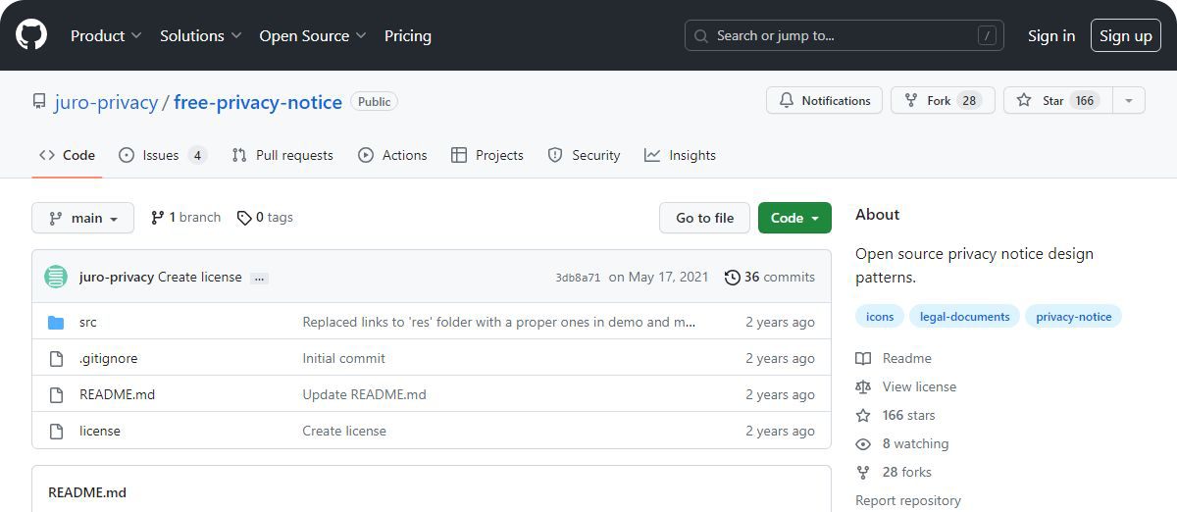Viewport: 1177px width, 512px height.
Task: Switch to the Issues tab
Action: click(x=163, y=155)
